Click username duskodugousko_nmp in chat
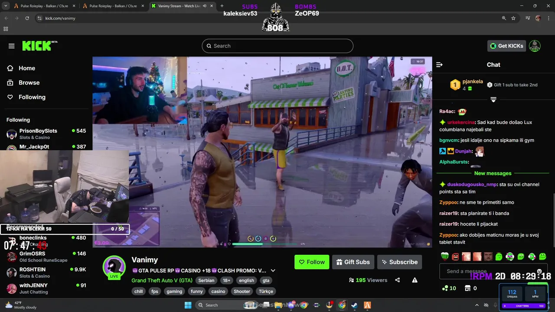Image resolution: width=555 pixels, height=312 pixels. (472, 184)
